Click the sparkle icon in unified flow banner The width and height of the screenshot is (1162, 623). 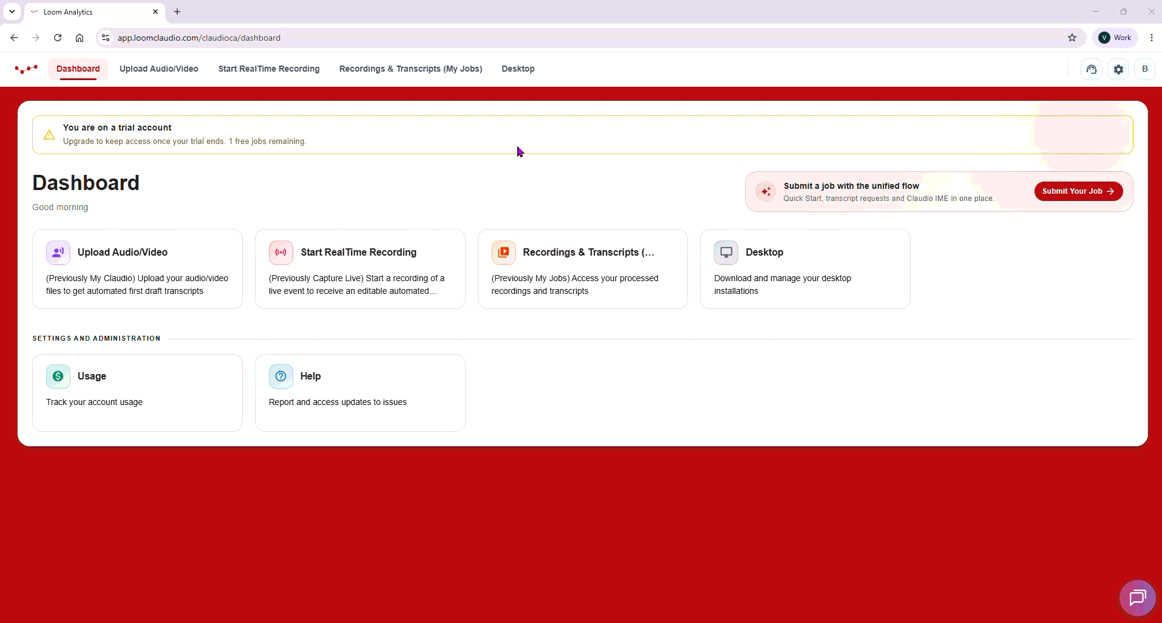[766, 191]
